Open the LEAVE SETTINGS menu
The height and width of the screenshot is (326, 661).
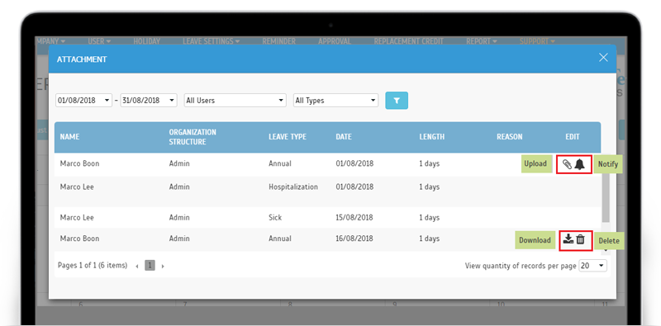pos(212,41)
